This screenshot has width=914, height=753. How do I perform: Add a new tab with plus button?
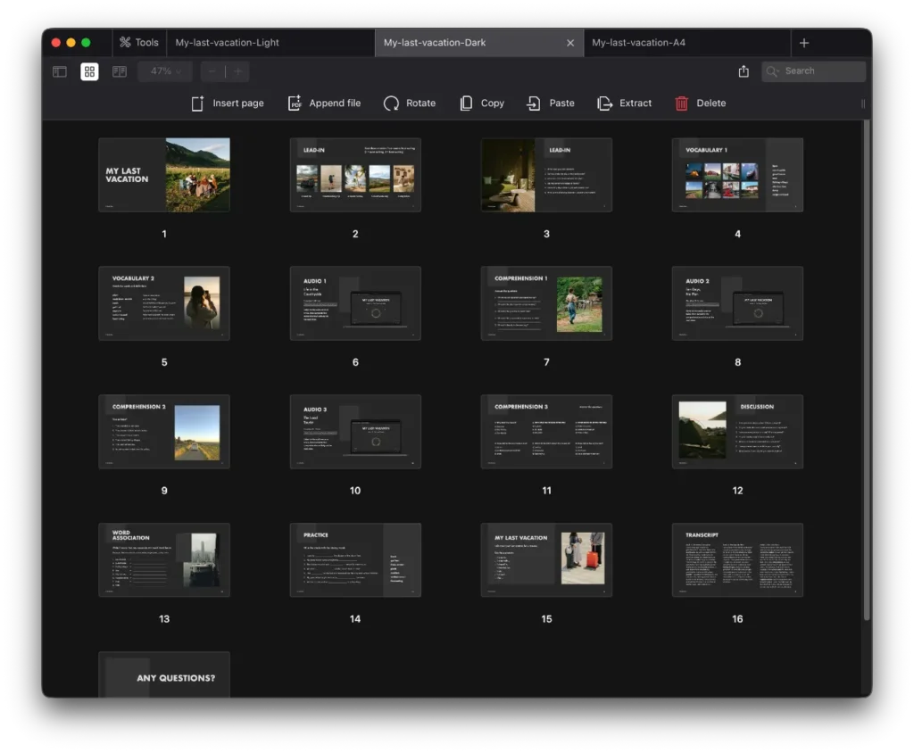(804, 43)
